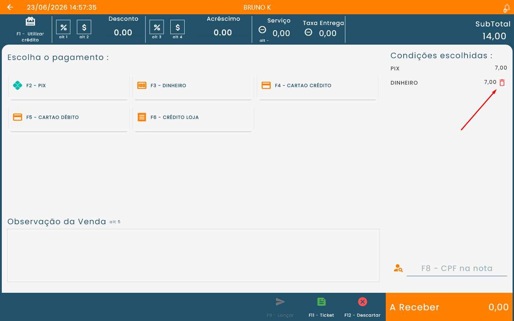Image resolution: width=514 pixels, height=321 pixels.
Task: Click the date and time 23/06/2026 14:57:35
Action: [62, 7]
